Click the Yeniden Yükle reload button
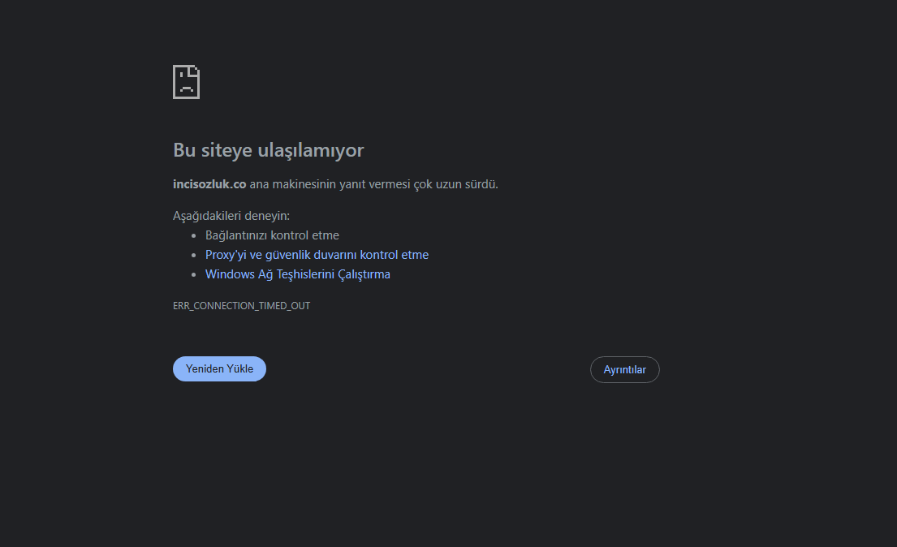 (x=220, y=369)
